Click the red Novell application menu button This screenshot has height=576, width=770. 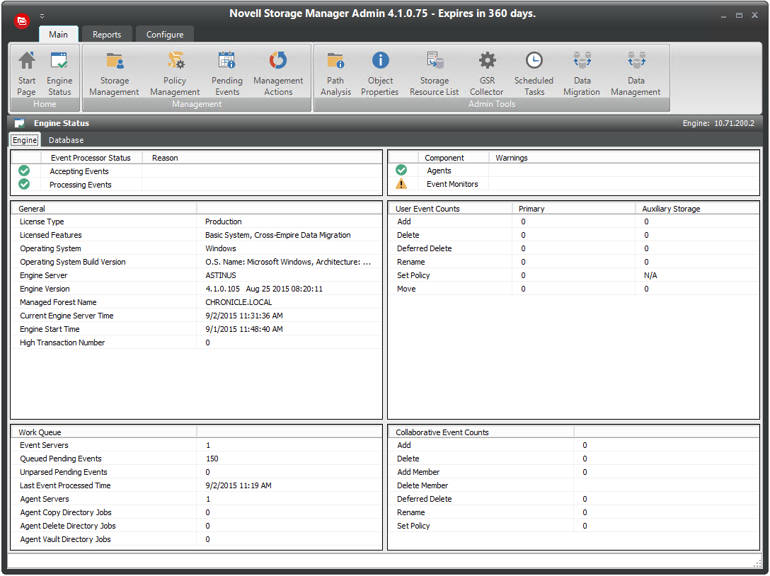pyautogui.click(x=23, y=21)
